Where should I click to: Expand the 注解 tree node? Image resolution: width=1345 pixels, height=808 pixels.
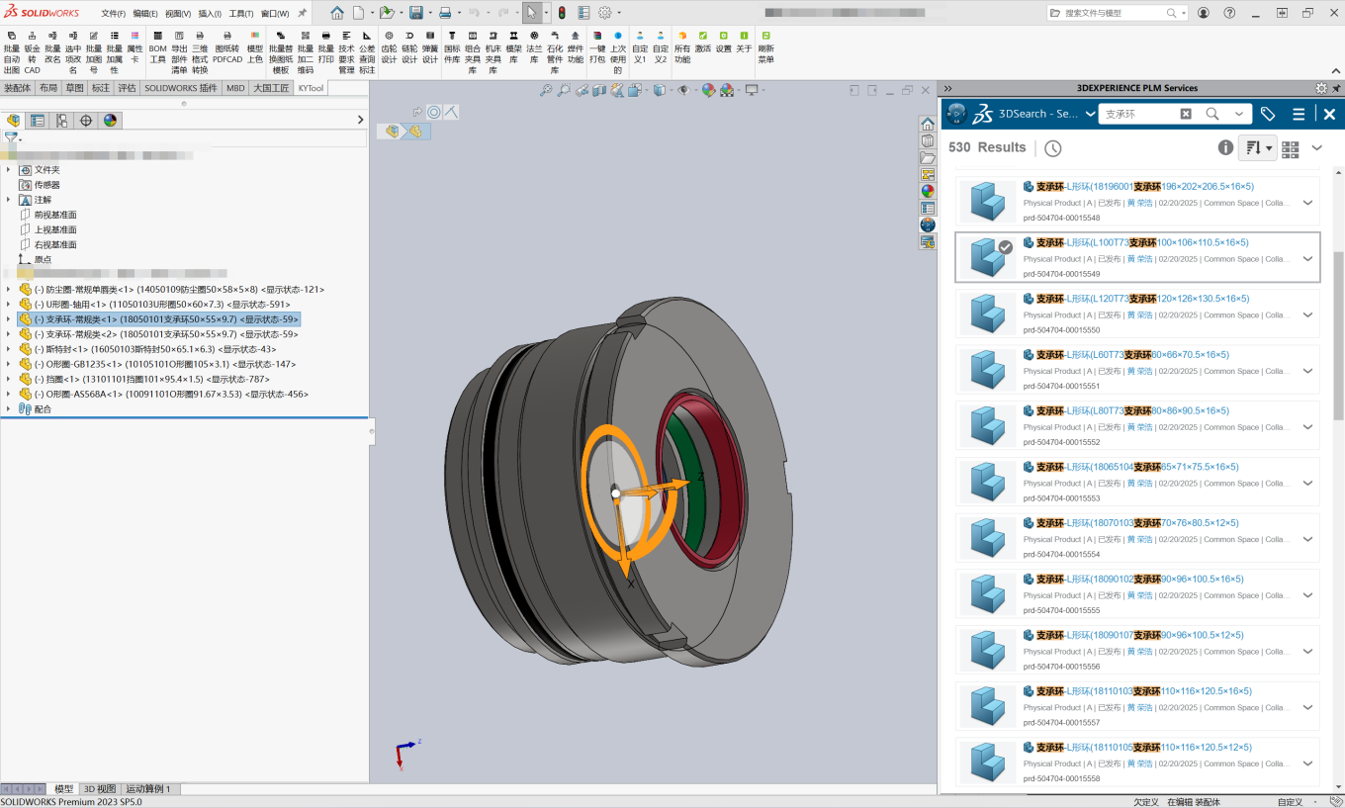point(8,200)
